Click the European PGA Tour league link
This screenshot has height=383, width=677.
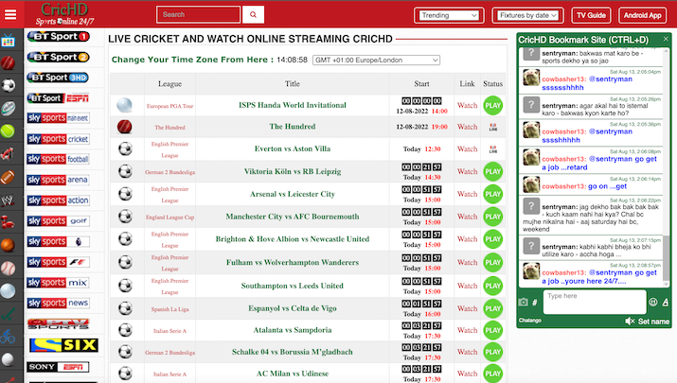169,106
